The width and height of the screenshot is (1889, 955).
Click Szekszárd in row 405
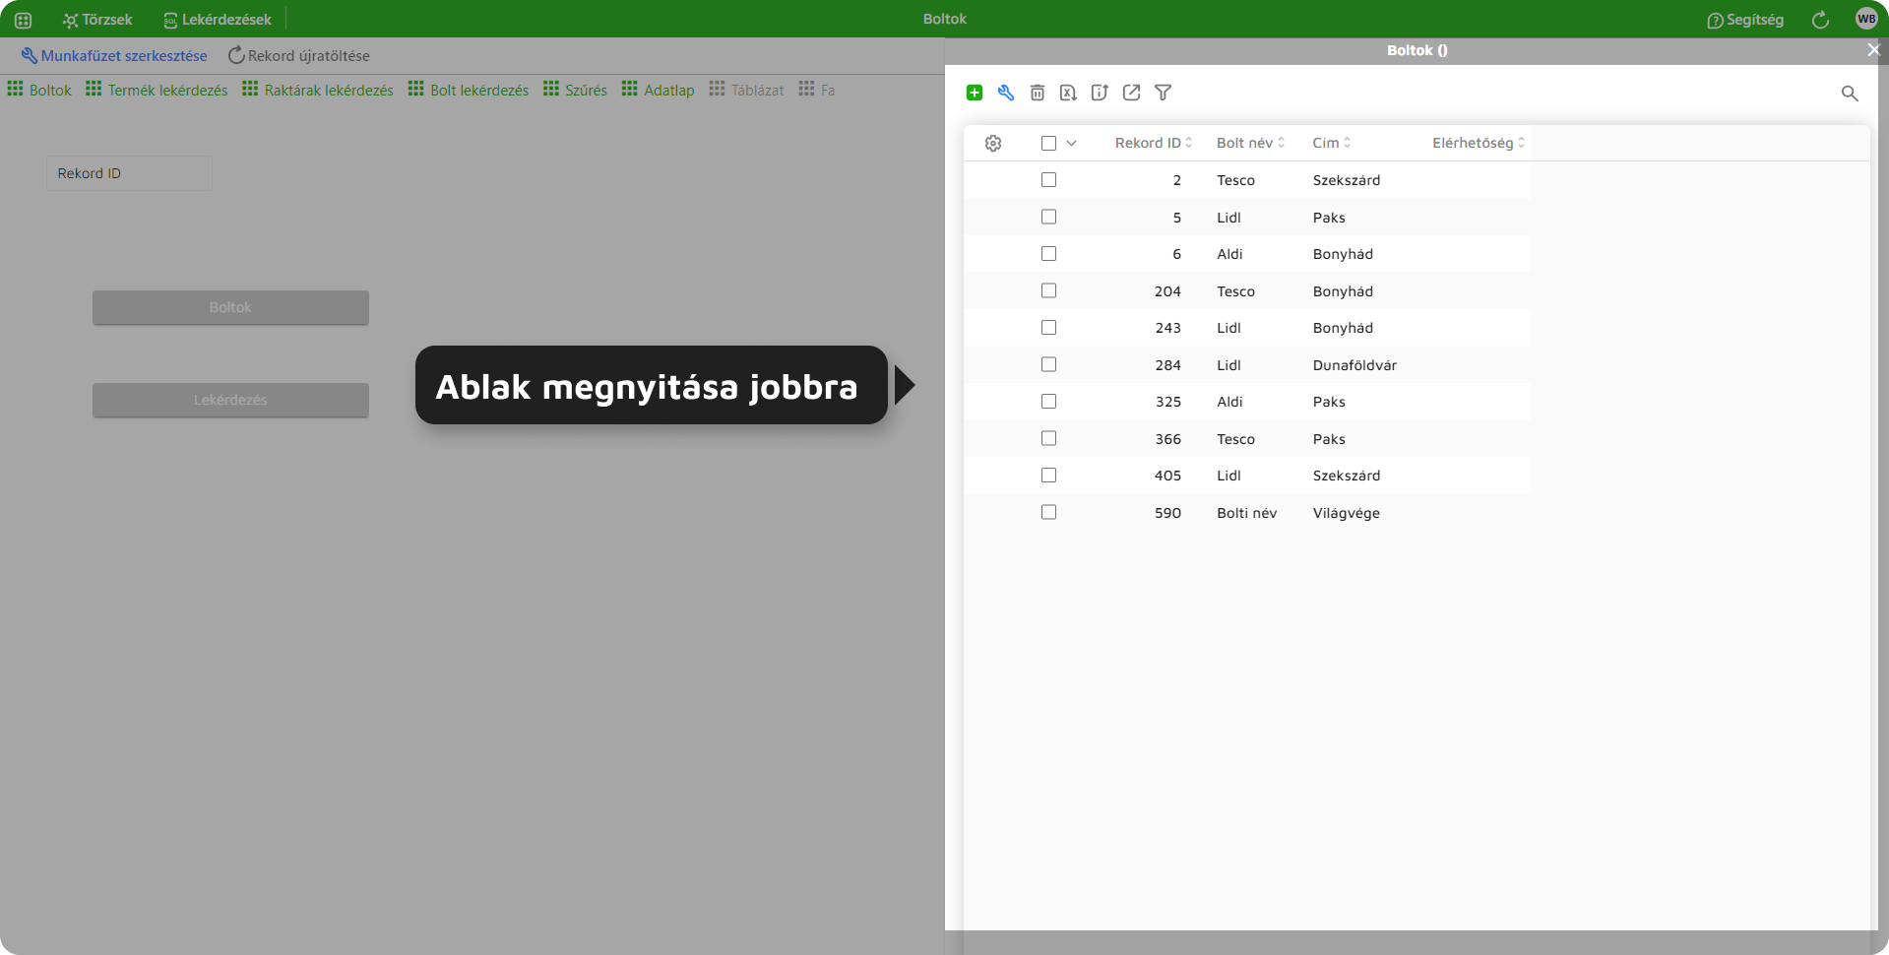coord(1347,476)
